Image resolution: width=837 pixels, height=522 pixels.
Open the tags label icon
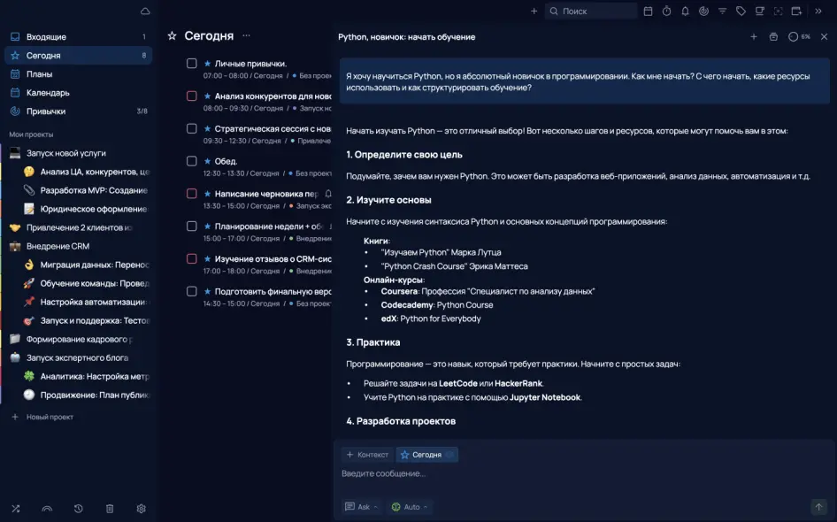[x=741, y=12]
